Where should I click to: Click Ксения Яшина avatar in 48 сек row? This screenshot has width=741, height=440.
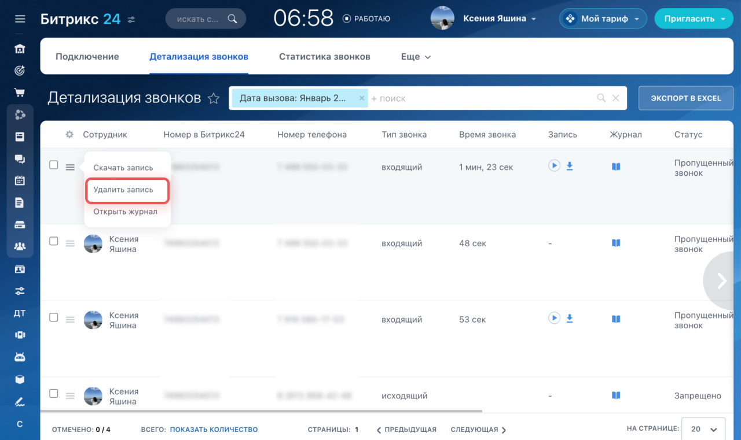[93, 244]
